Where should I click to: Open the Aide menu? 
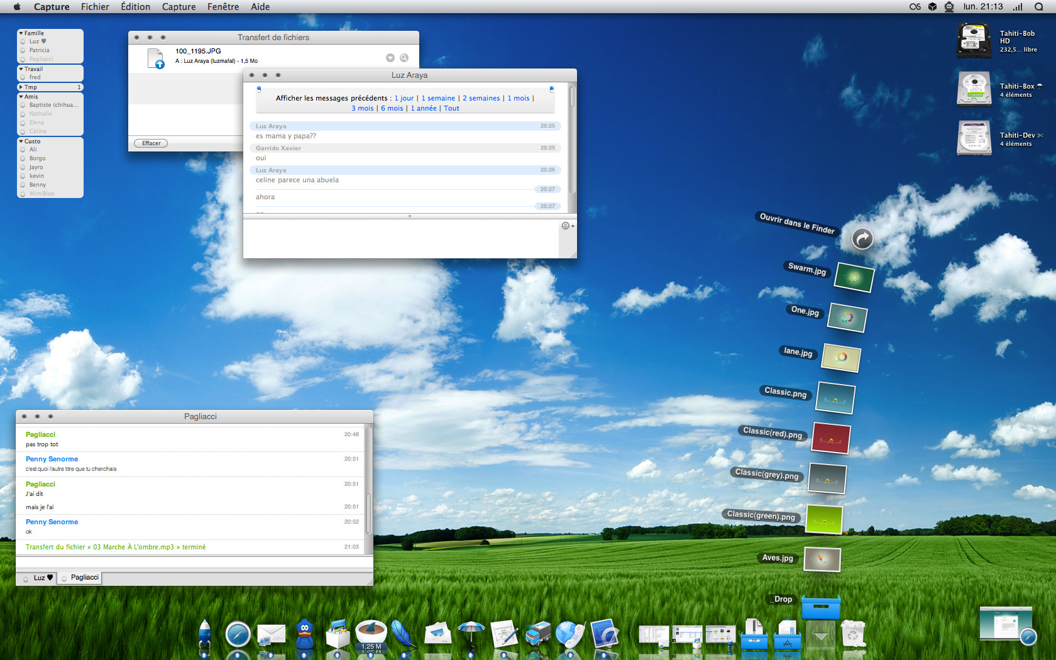click(260, 7)
